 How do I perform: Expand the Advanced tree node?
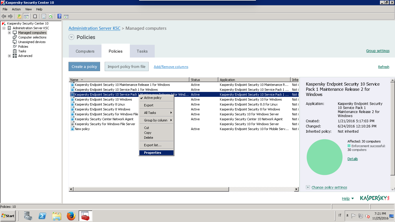click(x=9, y=56)
